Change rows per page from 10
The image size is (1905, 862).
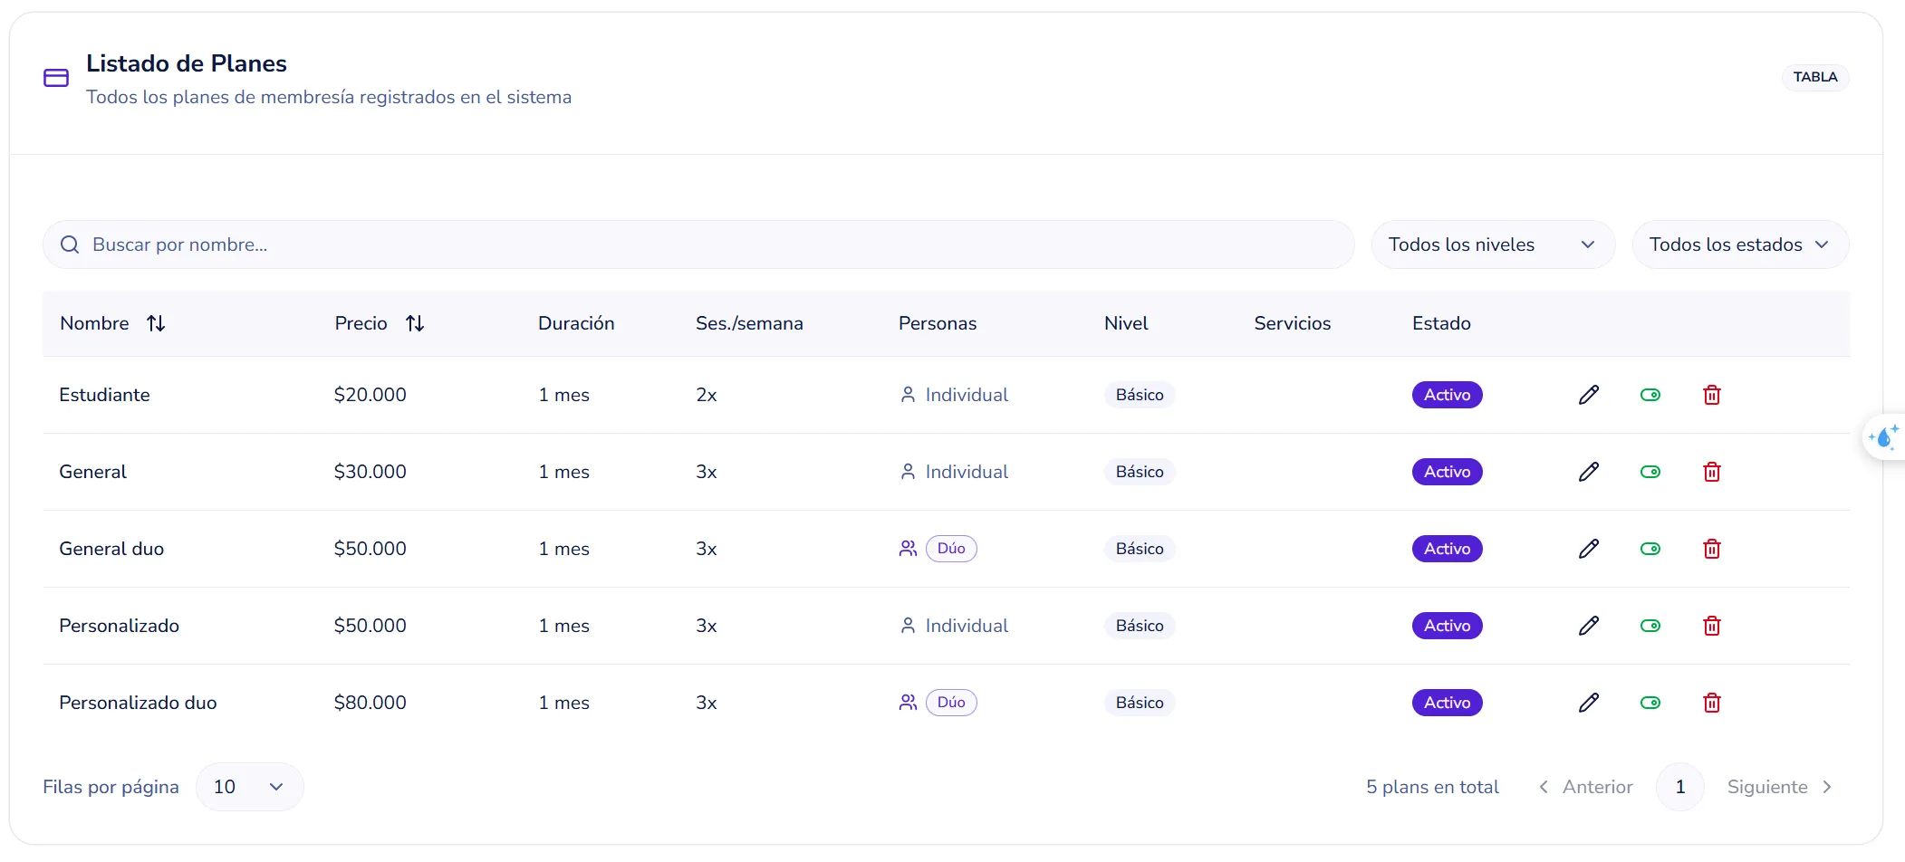[249, 787]
